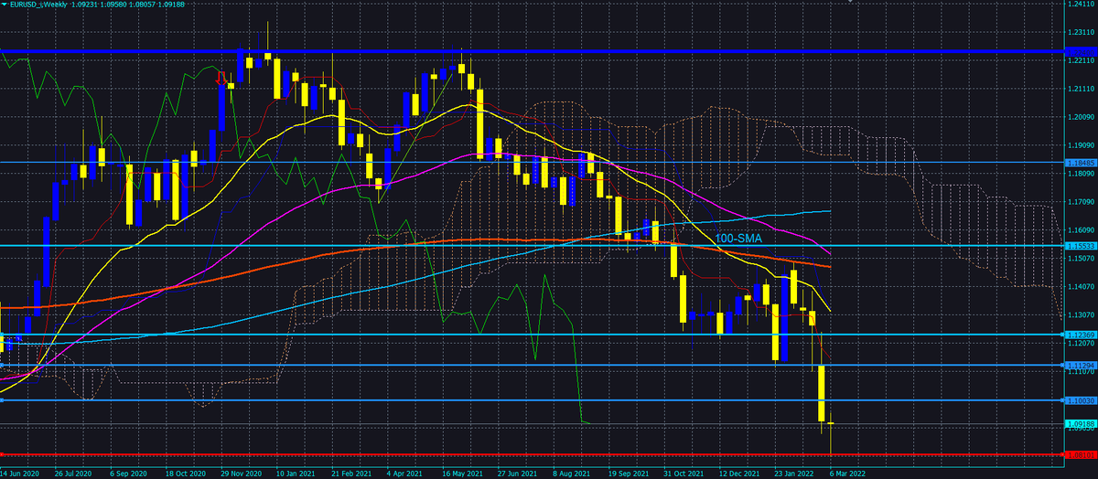Click the 8 Aug 2021 date label
The image size is (1098, 479).
coord(572,474)
